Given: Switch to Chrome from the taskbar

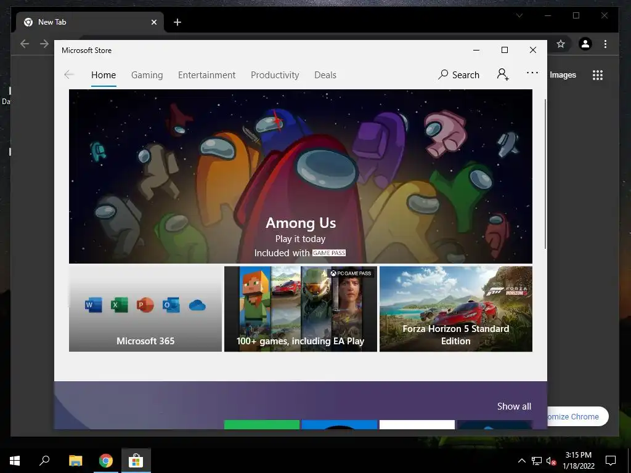Looking at the screenshot, I should click(106, 461).
